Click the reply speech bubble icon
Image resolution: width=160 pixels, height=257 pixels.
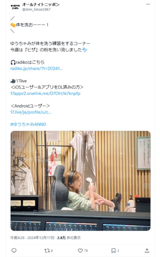(x=14, y=250)
